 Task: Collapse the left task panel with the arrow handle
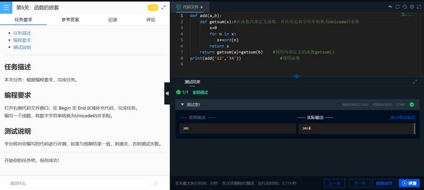tap(167, 93)
